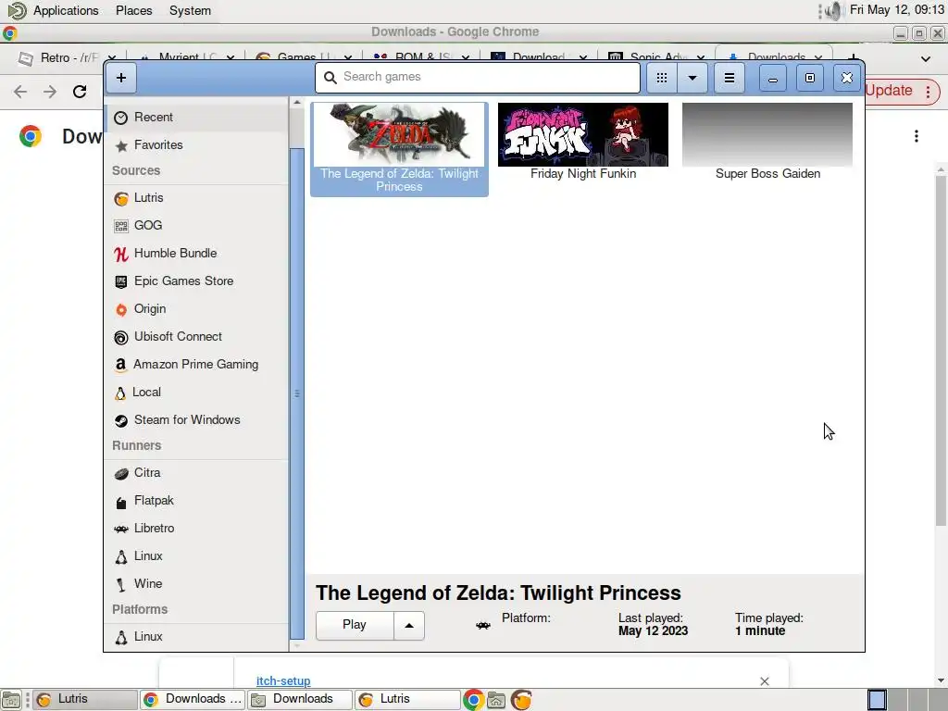
Task: Switch to grid view with the grid icon
Action: (662, 78)
